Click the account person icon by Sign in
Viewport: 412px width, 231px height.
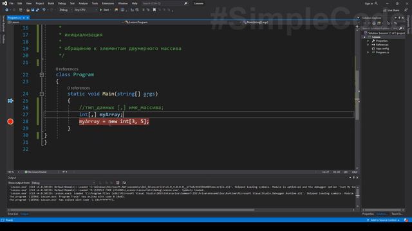click(x=376, y=3)
